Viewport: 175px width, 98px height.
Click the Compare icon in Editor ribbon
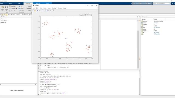10,8
